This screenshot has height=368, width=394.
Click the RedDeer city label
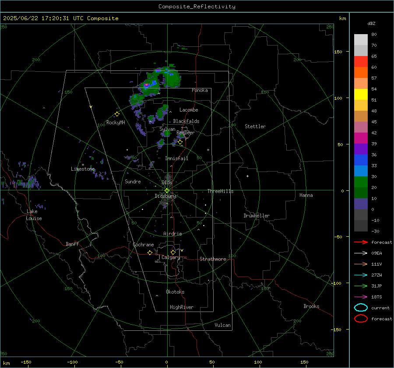pos(186,133)
